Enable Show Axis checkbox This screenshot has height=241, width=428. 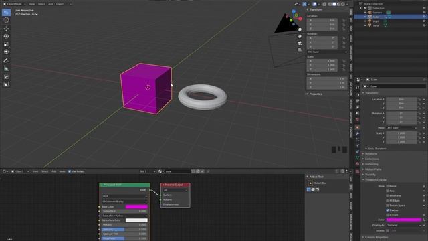[x=387, y=191]
